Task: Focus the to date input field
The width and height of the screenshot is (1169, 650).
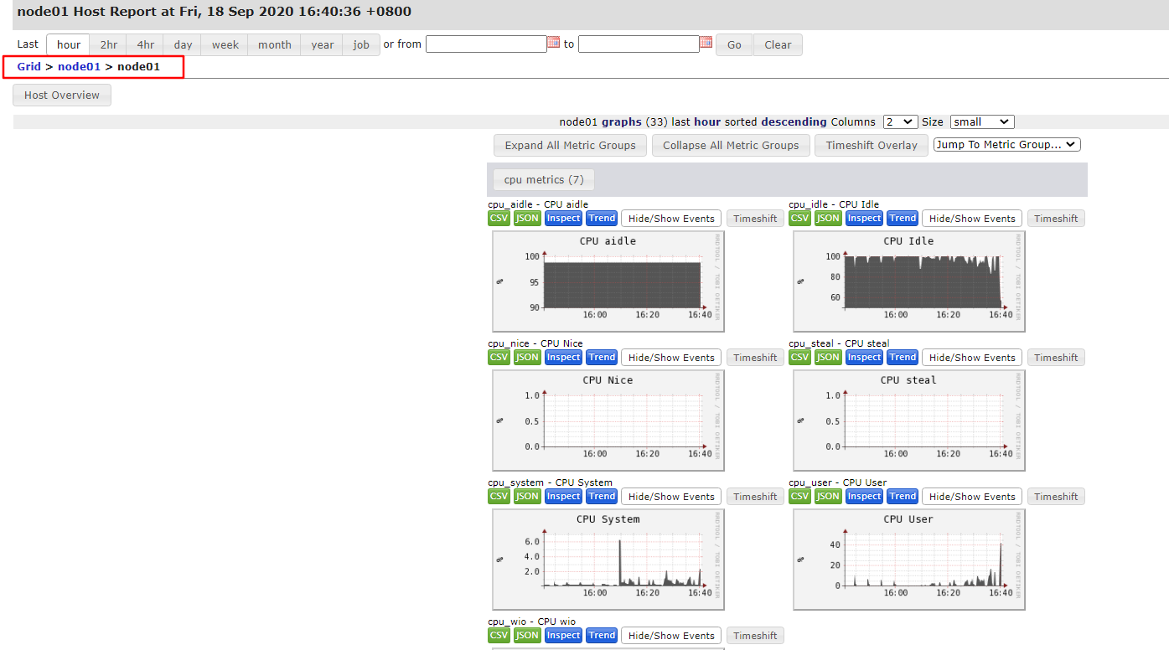Action: tap(639, 44)
